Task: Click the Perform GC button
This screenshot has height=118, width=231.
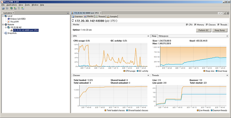Action: (204, 30)
